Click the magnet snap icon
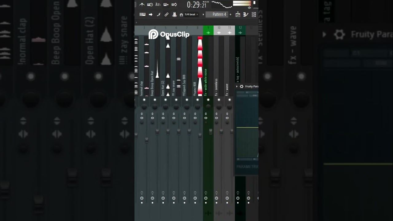The image size is (393, 221). click(181, 15)
